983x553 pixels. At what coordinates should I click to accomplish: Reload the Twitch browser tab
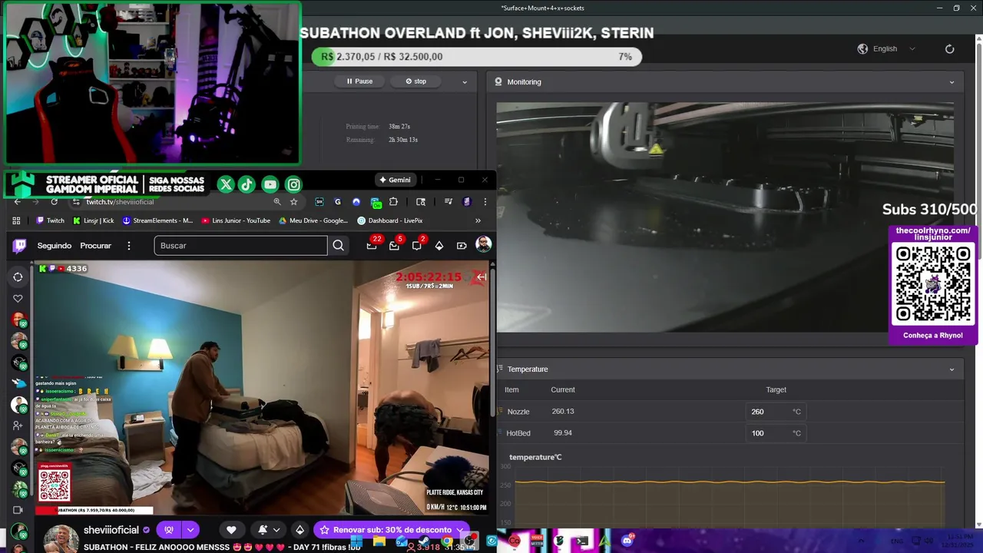click(x=54, y=202)
